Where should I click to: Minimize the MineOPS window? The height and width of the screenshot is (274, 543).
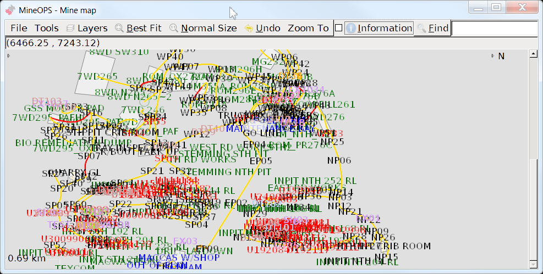(478, 7)
